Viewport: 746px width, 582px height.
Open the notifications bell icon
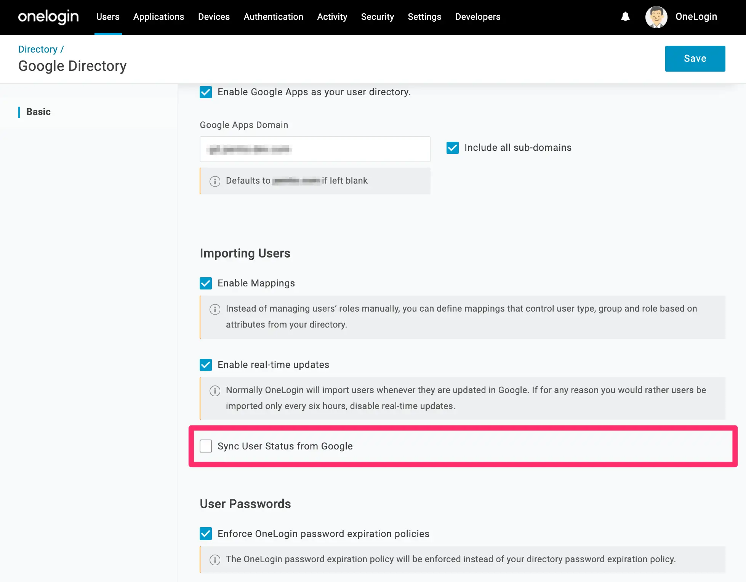pos(625,17)
